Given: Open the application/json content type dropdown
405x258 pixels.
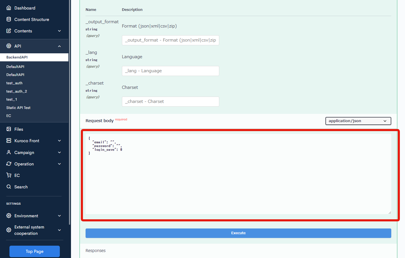Looking at the screenshot, I should (358, 121).
